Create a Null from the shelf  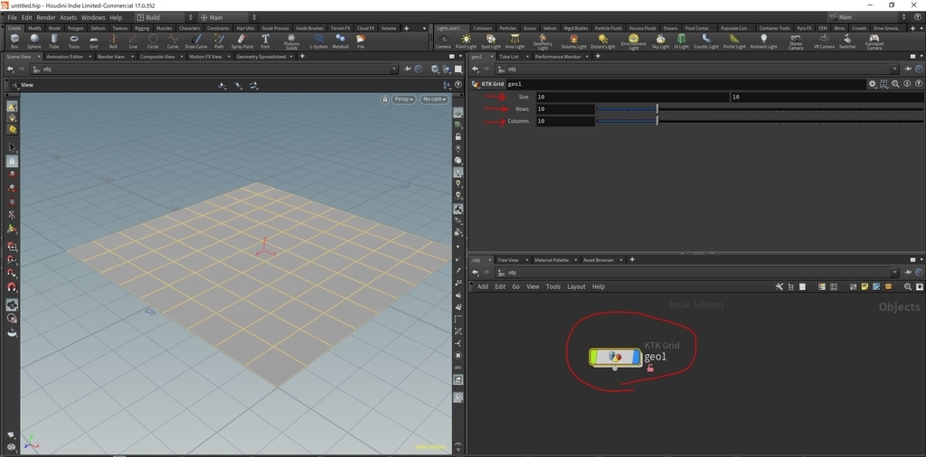tap(113, 42)
